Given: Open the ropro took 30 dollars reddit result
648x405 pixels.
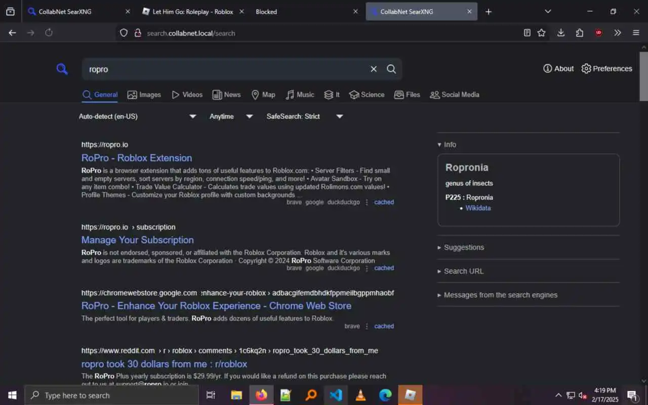Looking at the screenshot, I should pos(164,364).
